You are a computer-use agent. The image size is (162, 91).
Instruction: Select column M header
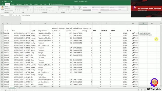(x=133, y=23)
